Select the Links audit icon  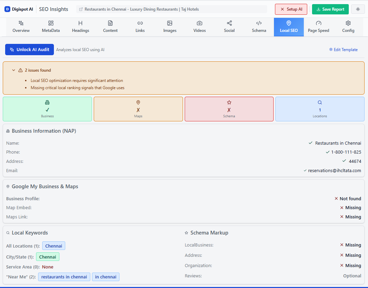coord(140,26)
